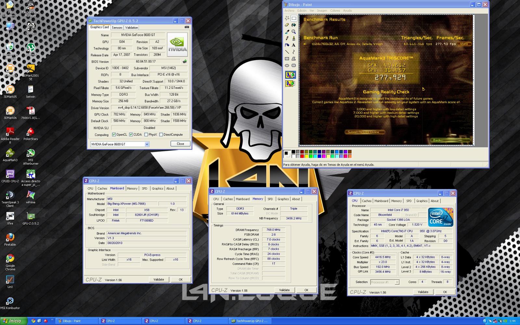
Task: Choose the Airbrush tool in Paint
Action: pyautogui.click(x=287, y=45)
